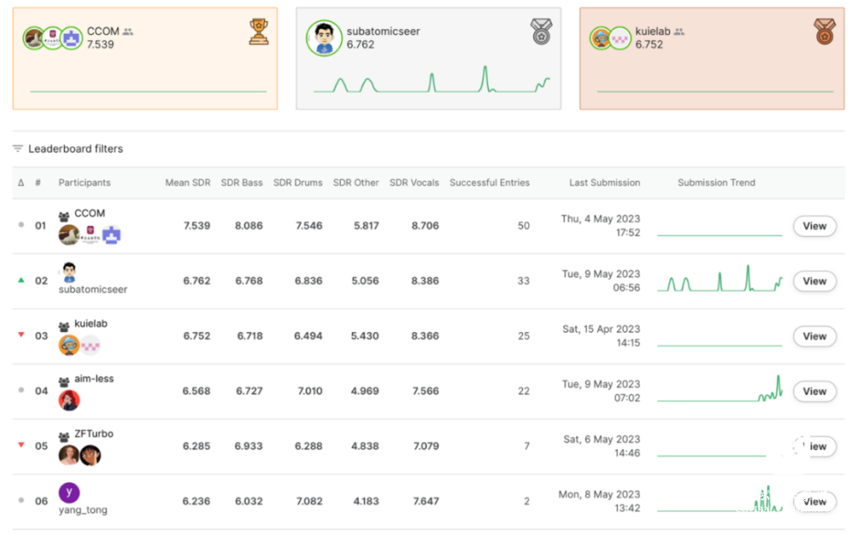This screenshot has width=852, height=535.
Task: Open the subatomicseer participant link in table
Action: (93, 289)
